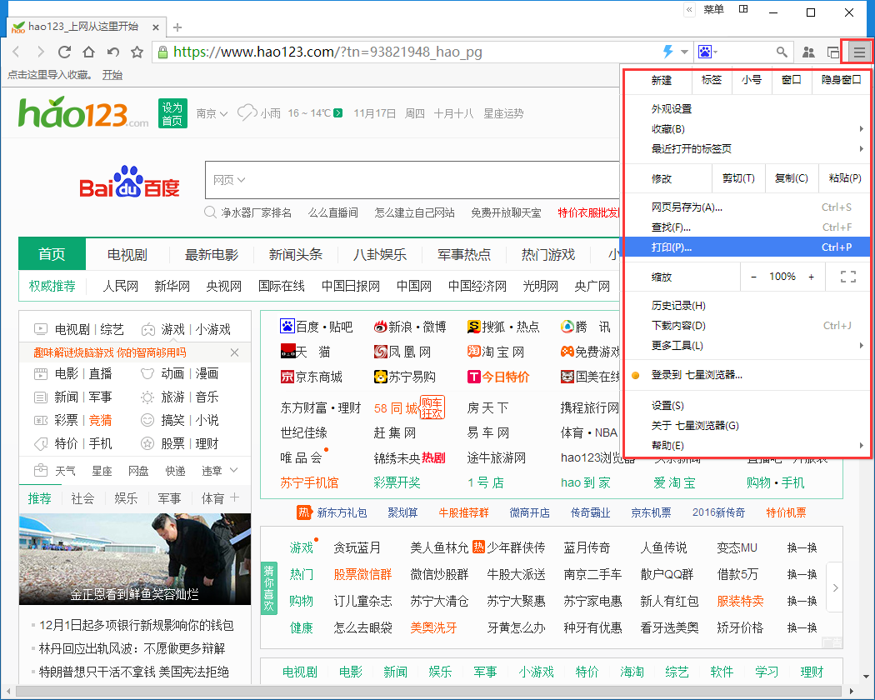Click the search magnifier icon in the toolbar

(782, 51)
